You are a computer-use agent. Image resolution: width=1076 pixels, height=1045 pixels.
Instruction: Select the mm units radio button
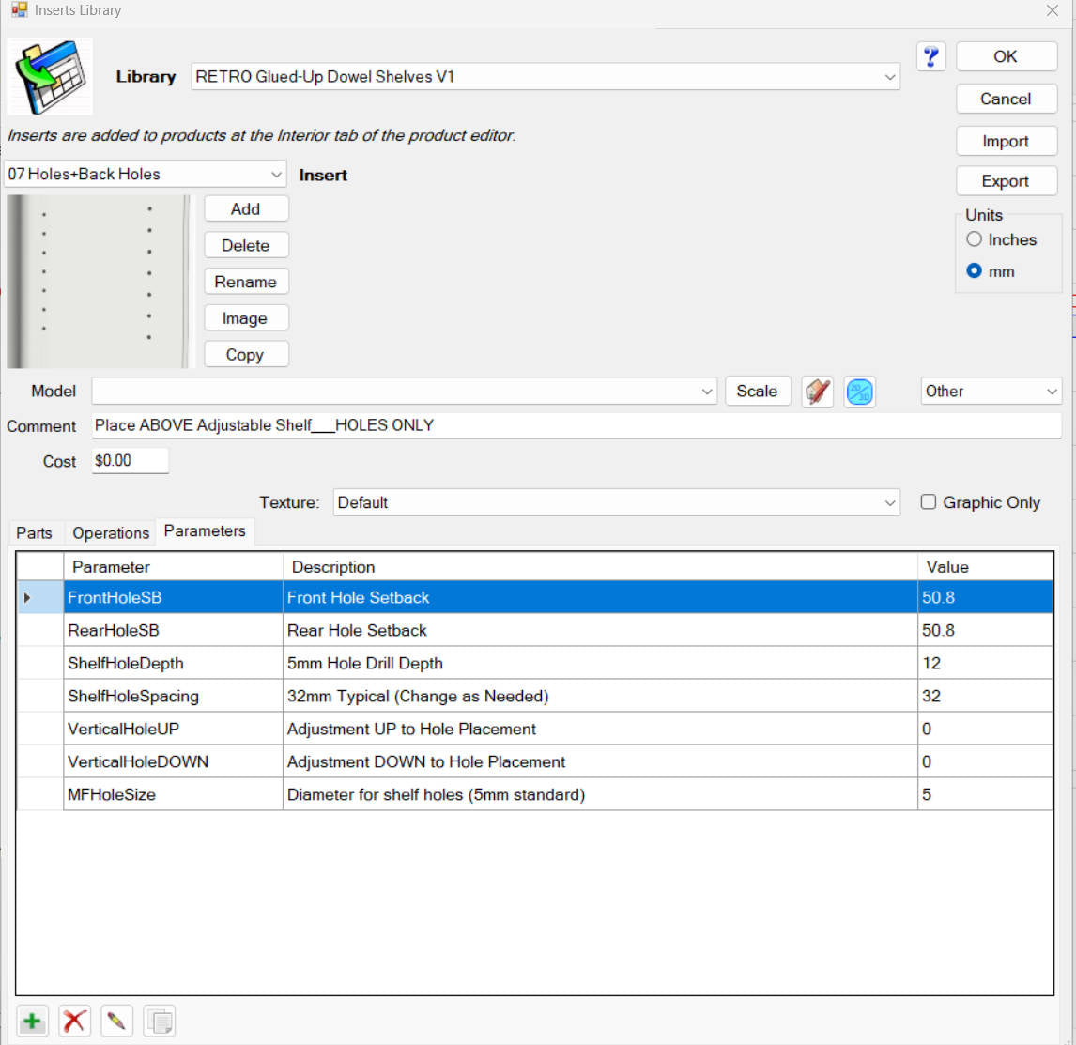tap(974, 271)
